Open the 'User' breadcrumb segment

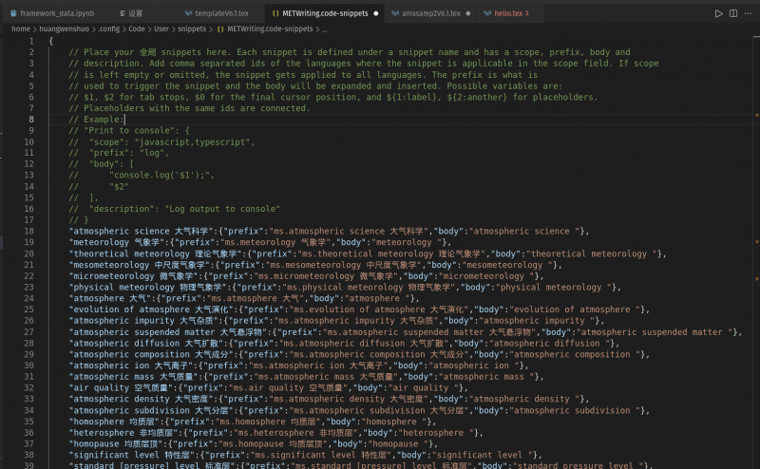coord(162,28)
